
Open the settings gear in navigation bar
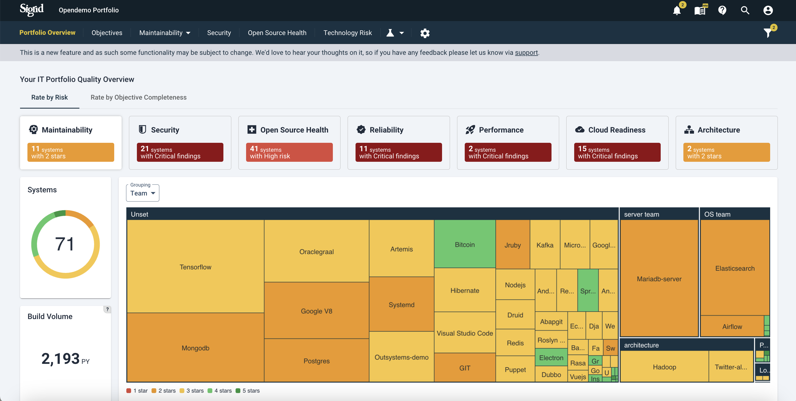coord(425,33)
